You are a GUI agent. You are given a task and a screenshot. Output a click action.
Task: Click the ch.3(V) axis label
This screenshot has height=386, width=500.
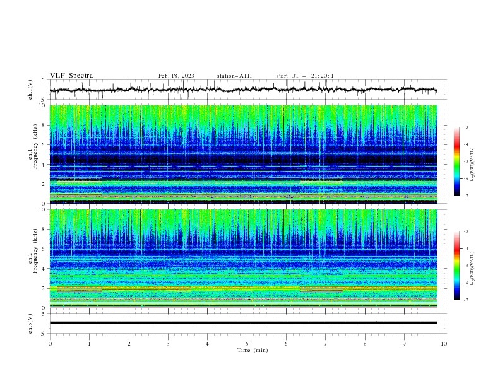point(30,324)
